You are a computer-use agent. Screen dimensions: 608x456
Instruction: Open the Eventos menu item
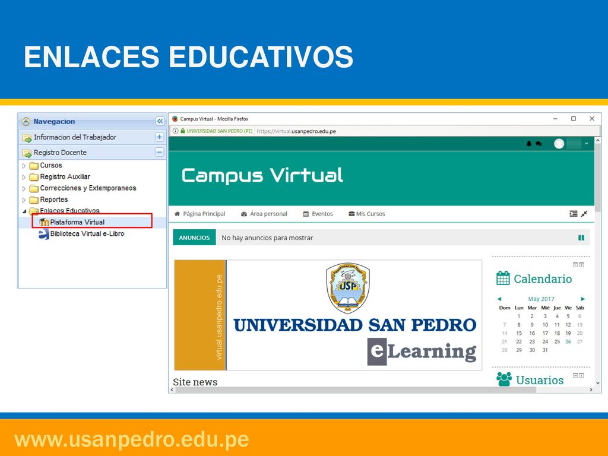(x=322, y=214)
